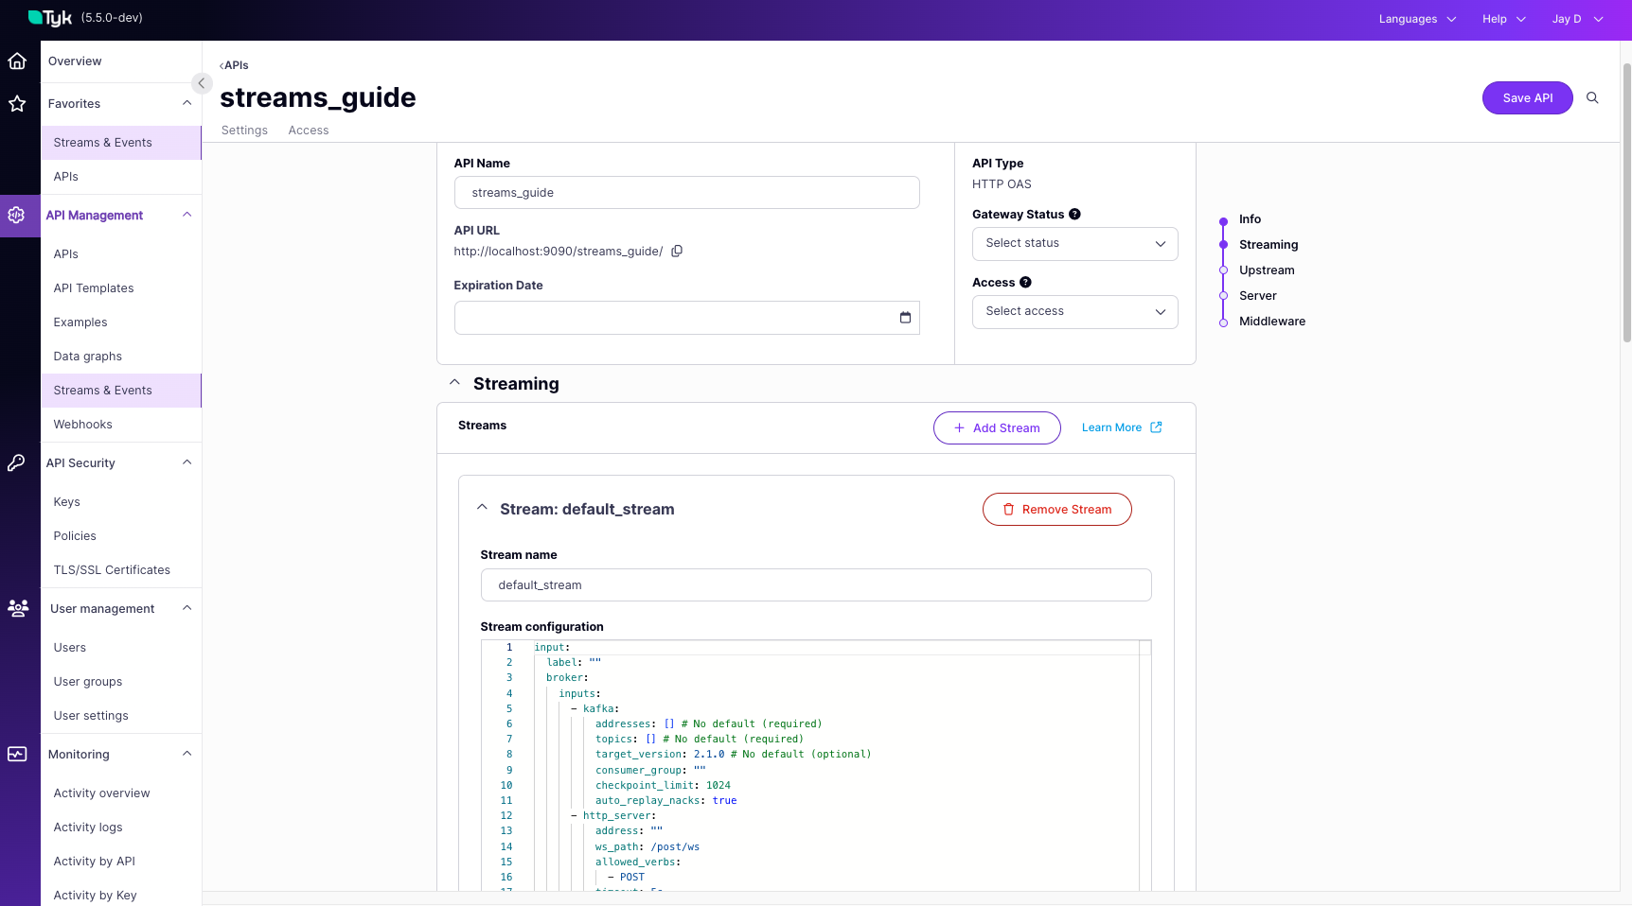Screen dimensions: 1632x906
Task: Collapse the API Security section
Action: click(186, 462)
